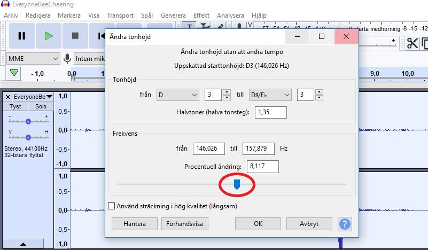The image size is (428, 250).
Task: Open the Effekt menu
Action: (x=201, y=15)
